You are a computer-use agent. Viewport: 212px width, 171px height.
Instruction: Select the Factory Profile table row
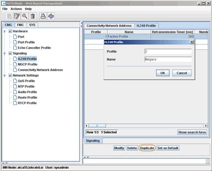pos(146,36)
